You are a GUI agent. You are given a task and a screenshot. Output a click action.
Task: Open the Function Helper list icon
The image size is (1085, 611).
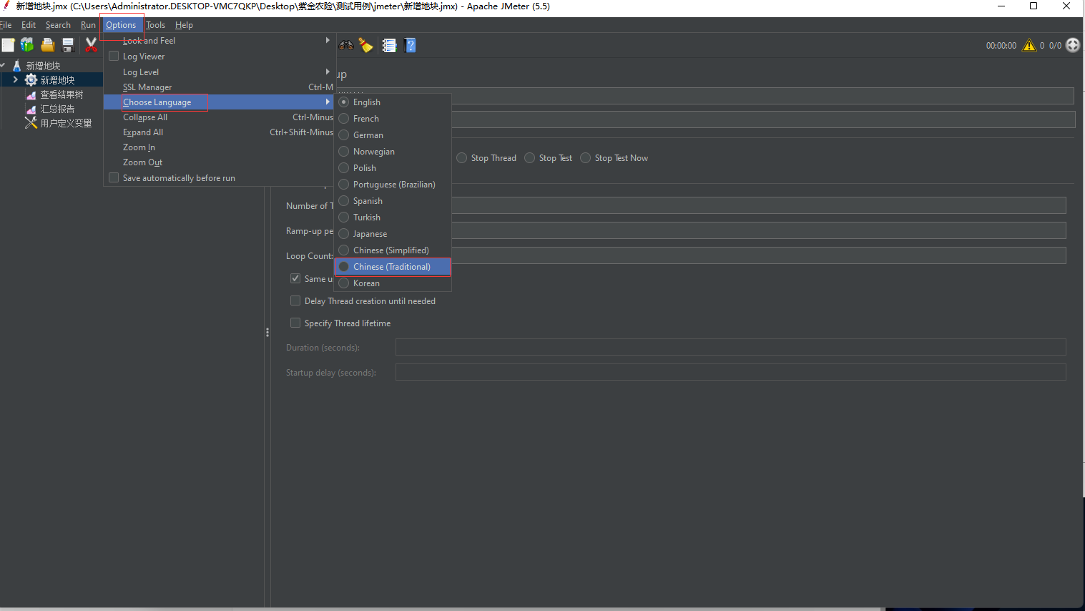tap(389, 45)
